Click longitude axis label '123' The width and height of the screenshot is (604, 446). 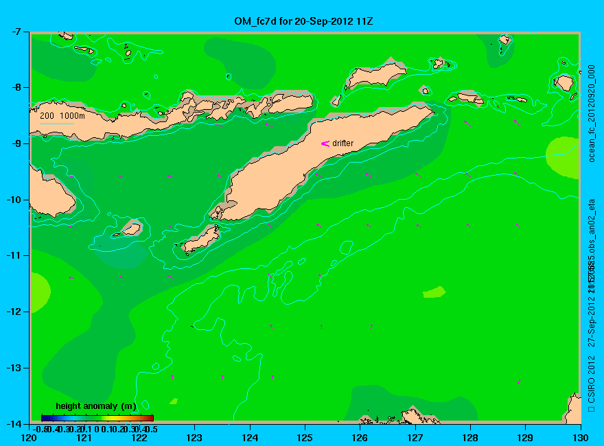[x=194, y=438]
